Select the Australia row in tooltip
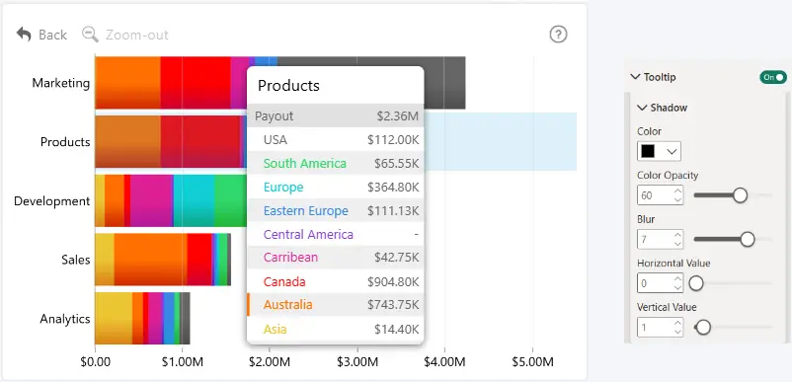 pyautogui.click(x=336, y=305)
